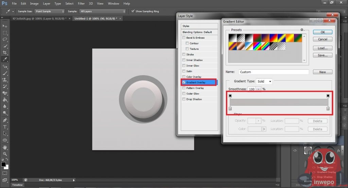Uncheck the Gradient Overlay checkbox
Screen dimensions: 348x188
click(x=184, y=82)
